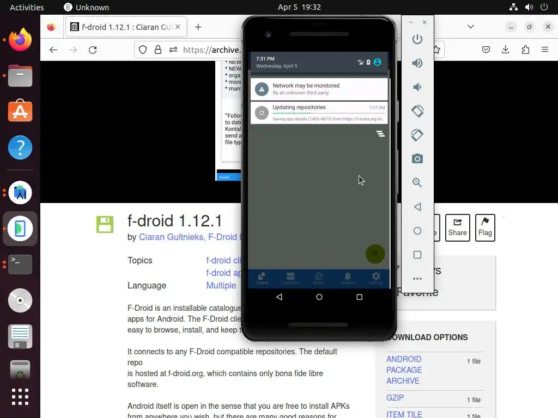Open Activities overview
This screenshot has width=558, height=418.
(x=27, y=7)
